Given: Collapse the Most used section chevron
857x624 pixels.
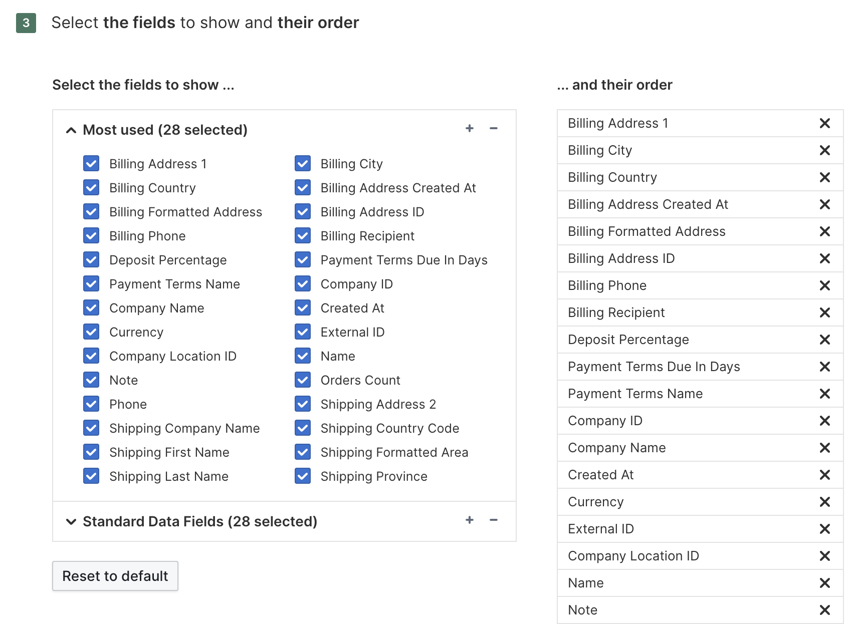Looking at the screenshot, I should 71,130.
